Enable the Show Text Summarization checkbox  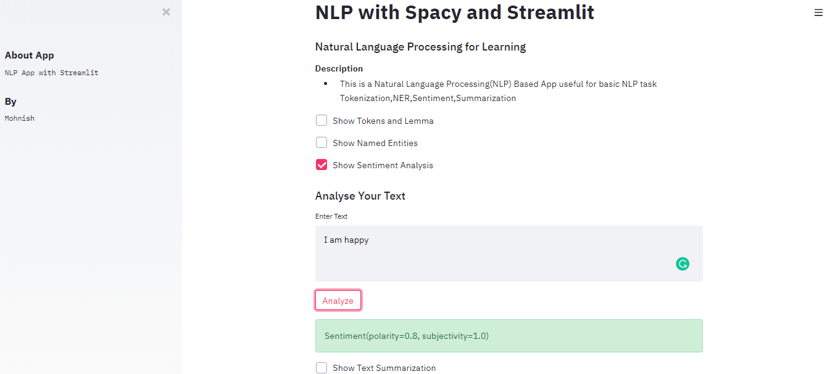click(321, 367)
